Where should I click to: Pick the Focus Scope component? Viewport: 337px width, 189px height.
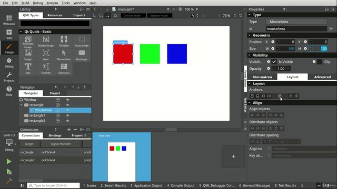click(82, 41)
